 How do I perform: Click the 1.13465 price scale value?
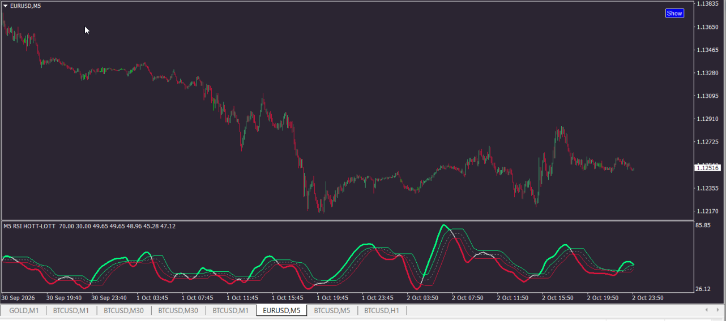pyautogui.click(x=708, y=50)
